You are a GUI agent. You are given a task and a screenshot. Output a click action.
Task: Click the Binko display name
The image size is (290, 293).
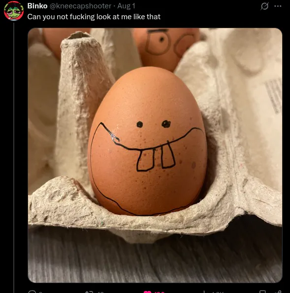click(x=37, y=6)
